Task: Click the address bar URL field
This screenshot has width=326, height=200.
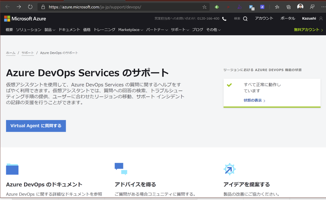Action: click(124, 7)
